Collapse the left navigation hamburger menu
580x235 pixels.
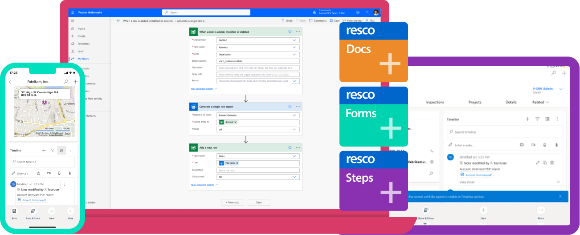[x=73, y=21]
